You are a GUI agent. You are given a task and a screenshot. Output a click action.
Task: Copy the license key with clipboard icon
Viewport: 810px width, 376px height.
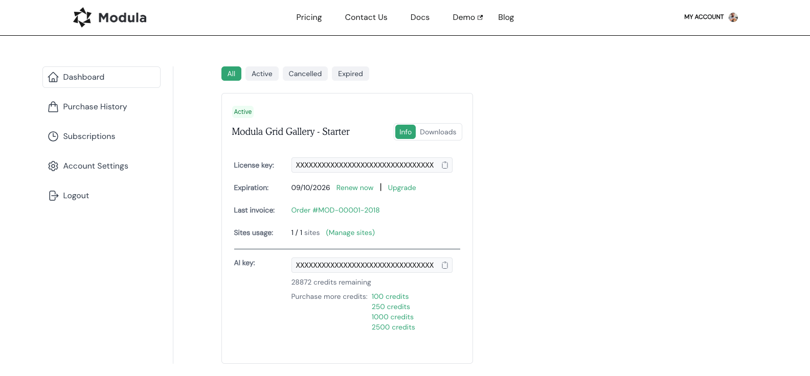click(x=445, y=165)
